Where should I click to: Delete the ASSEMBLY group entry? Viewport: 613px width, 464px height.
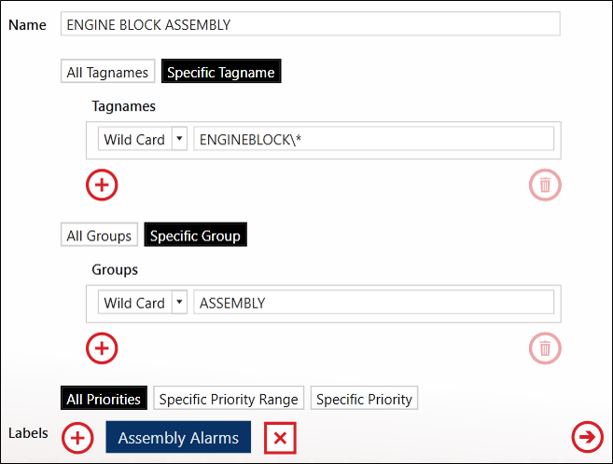pyautogui.click(x=545, y=348)
